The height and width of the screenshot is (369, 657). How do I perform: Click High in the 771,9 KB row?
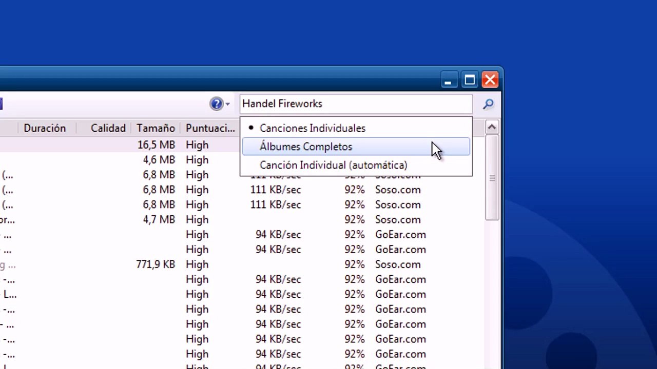[x=197, y=264]
